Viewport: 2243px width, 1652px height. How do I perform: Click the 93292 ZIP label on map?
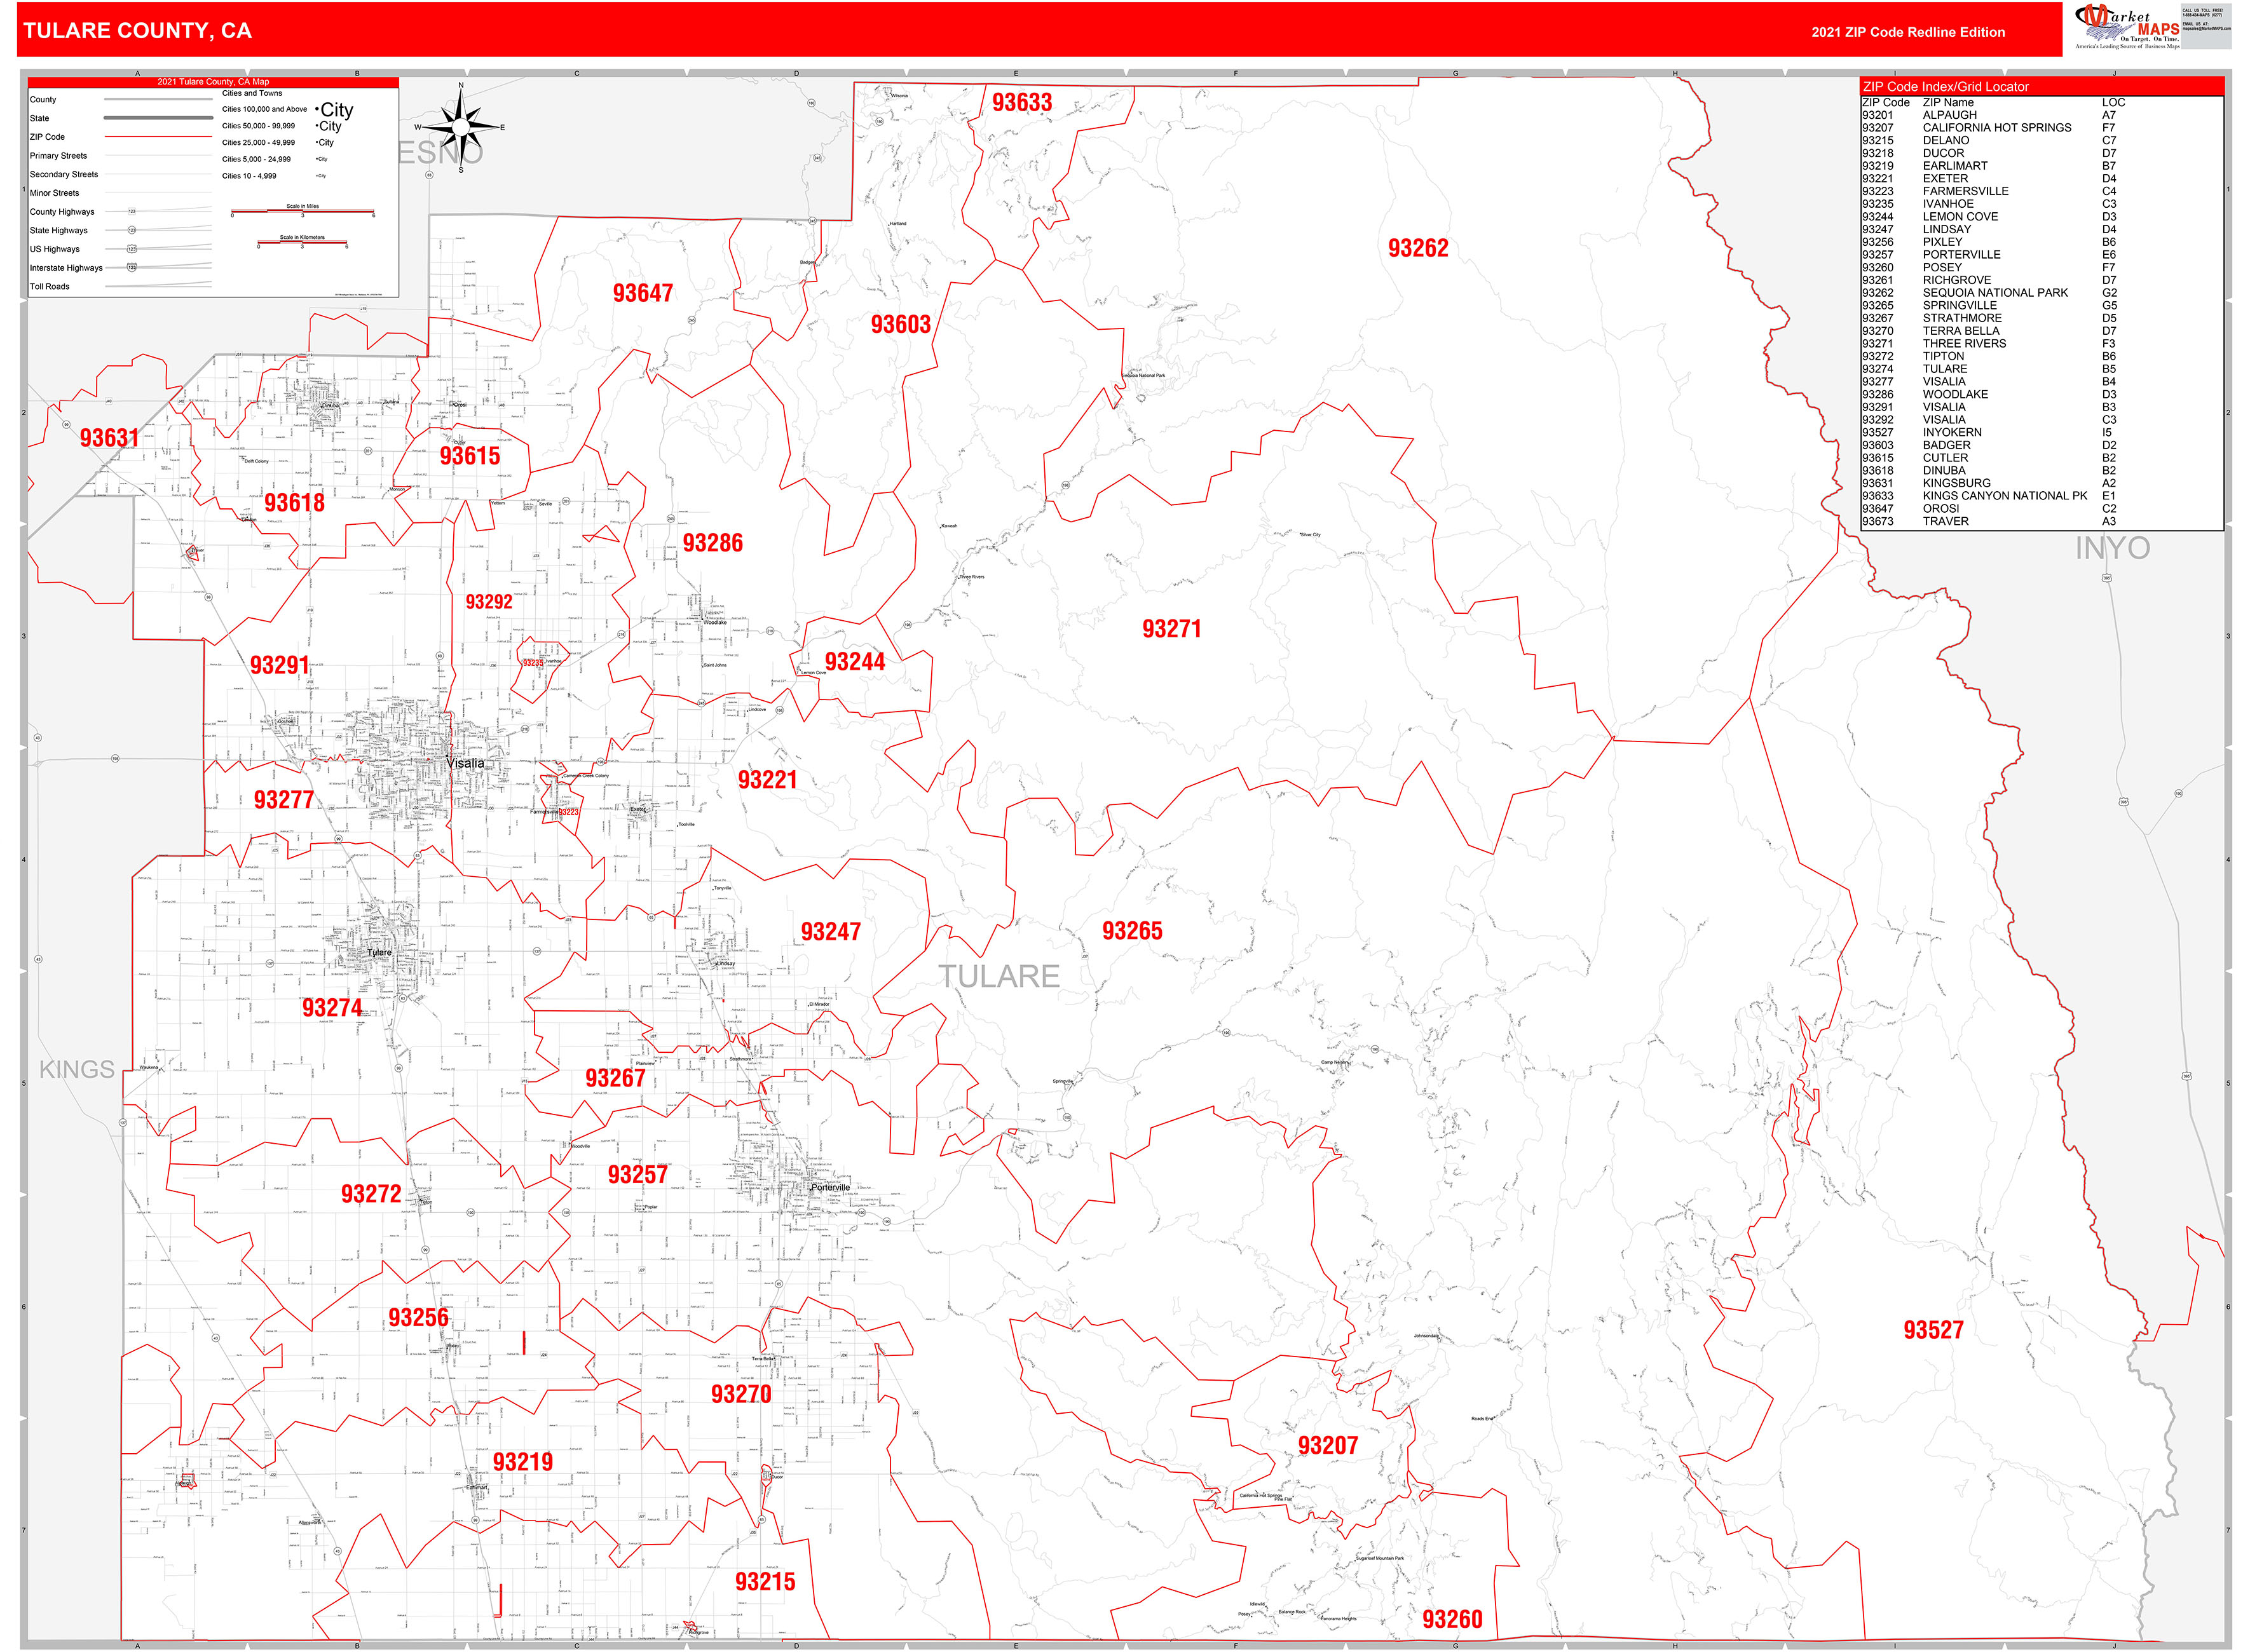(488, 602)
